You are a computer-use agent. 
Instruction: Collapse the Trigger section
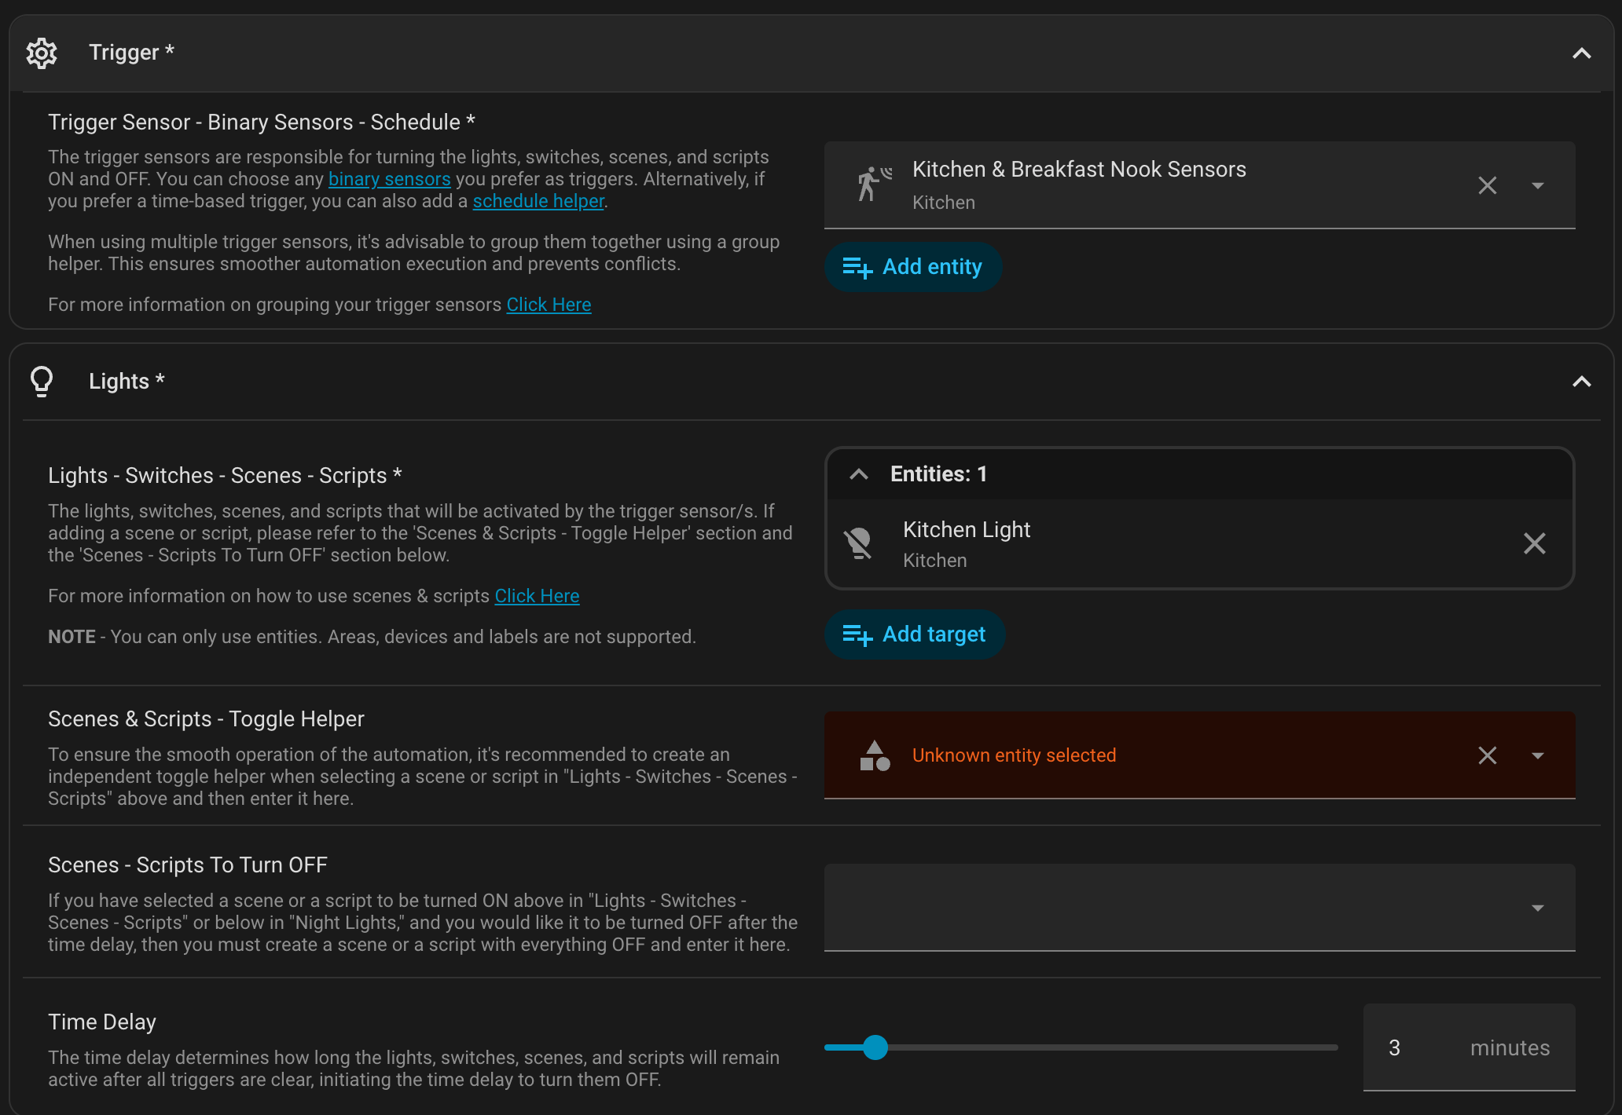tap(1581, 53)
